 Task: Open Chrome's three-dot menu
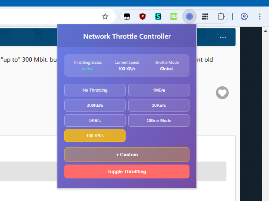click(x=260, y=16)
